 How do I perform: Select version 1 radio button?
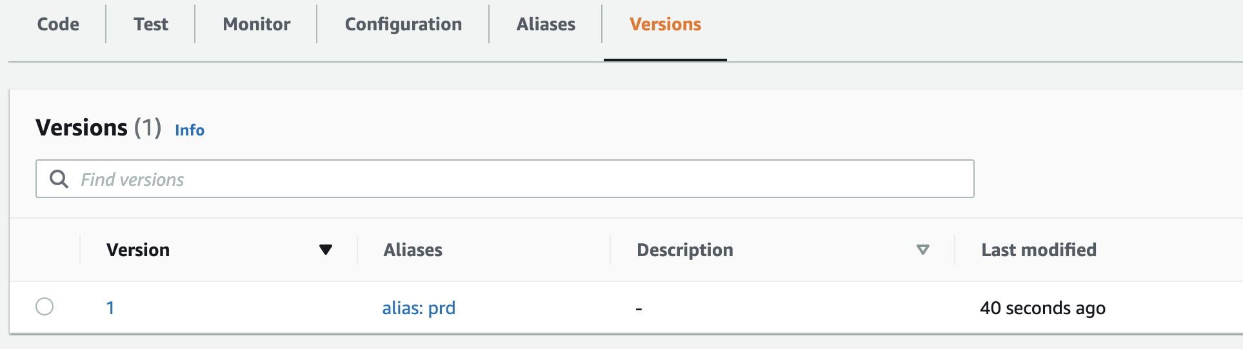45,306
